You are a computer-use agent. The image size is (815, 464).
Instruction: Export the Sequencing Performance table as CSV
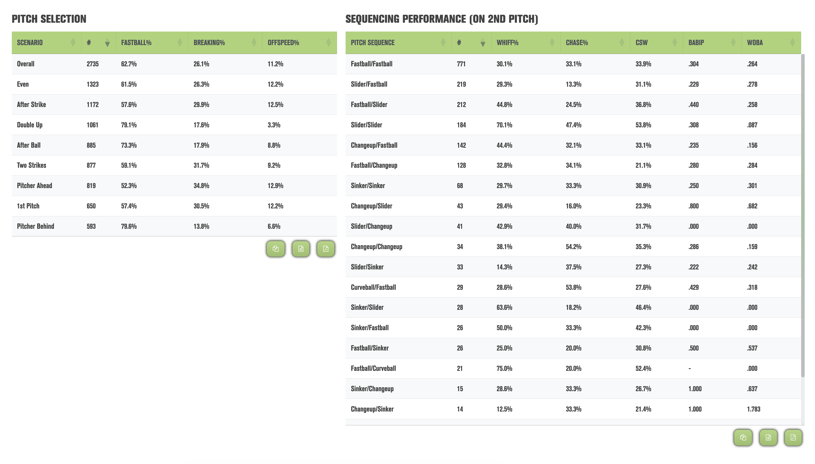[x=768, y=437]
